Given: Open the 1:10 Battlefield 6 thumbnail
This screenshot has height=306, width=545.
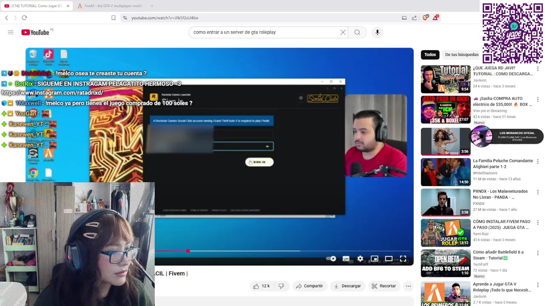Looking at the screenshot, I should click(445, 263).
